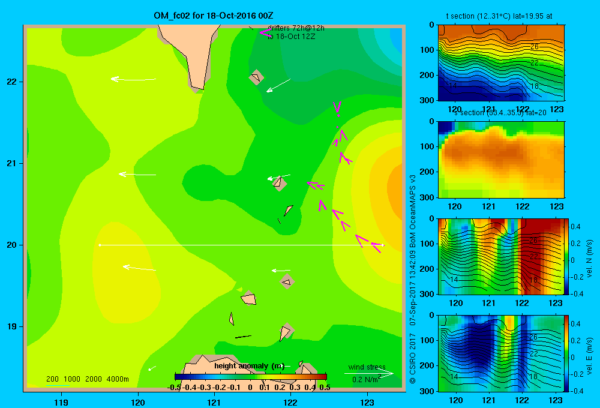This screenshot has height=408, width=600.
Task: Open the northward velocity section panel
Action: [501, 256]
